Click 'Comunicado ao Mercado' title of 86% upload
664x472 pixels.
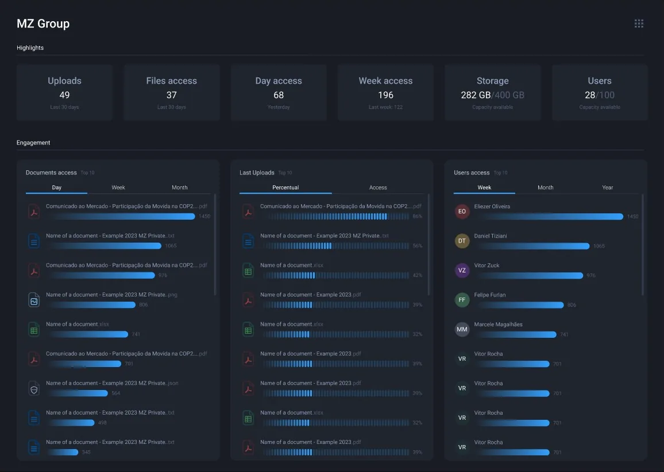click(341, 206)
